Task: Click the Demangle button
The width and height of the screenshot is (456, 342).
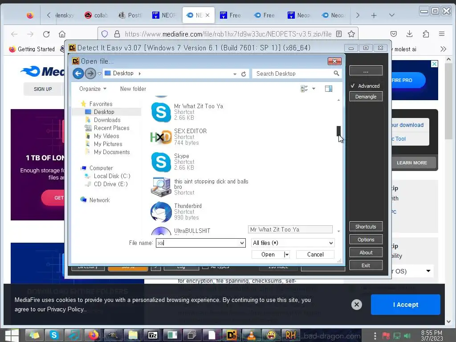Action: pos(366,97)
